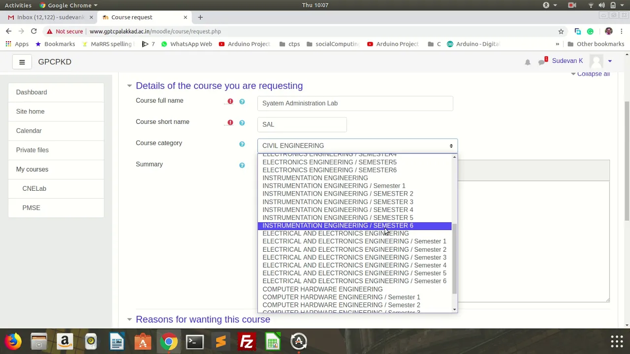The height and width of the screenshot is (354, 630).
Task: Open WhatsApp Web bookmark
Action: (x=187, y=44)
